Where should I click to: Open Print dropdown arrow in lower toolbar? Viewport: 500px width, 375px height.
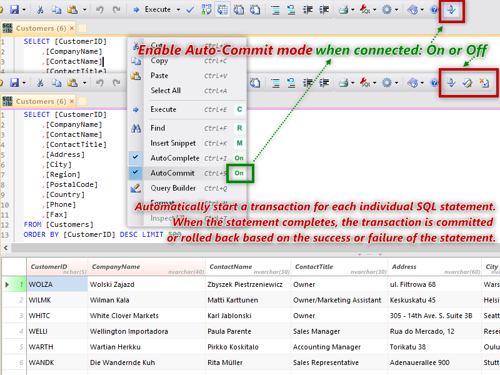(352, 83)
